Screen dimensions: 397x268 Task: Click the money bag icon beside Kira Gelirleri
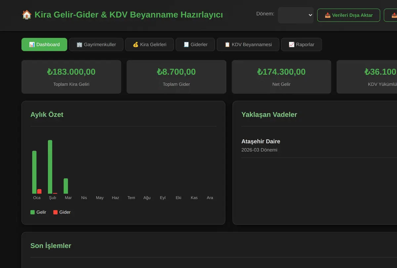point(136,45)
